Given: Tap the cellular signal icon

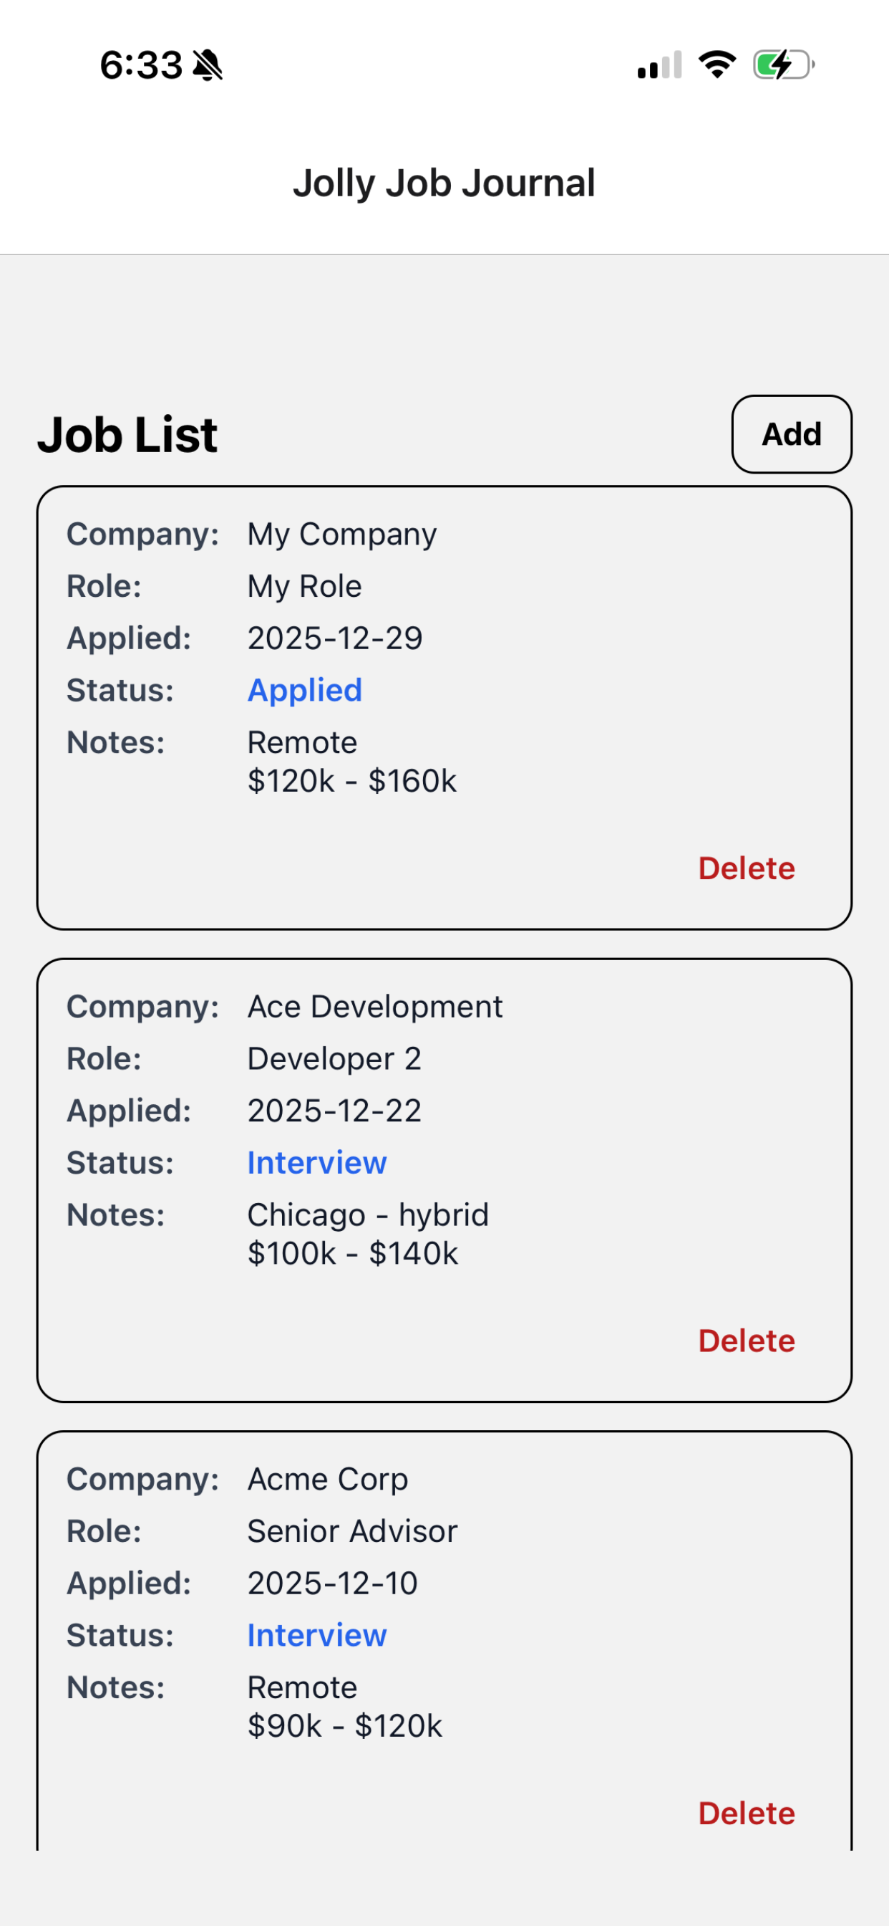Looking at the screenshot, I should [x=661, y=66].
